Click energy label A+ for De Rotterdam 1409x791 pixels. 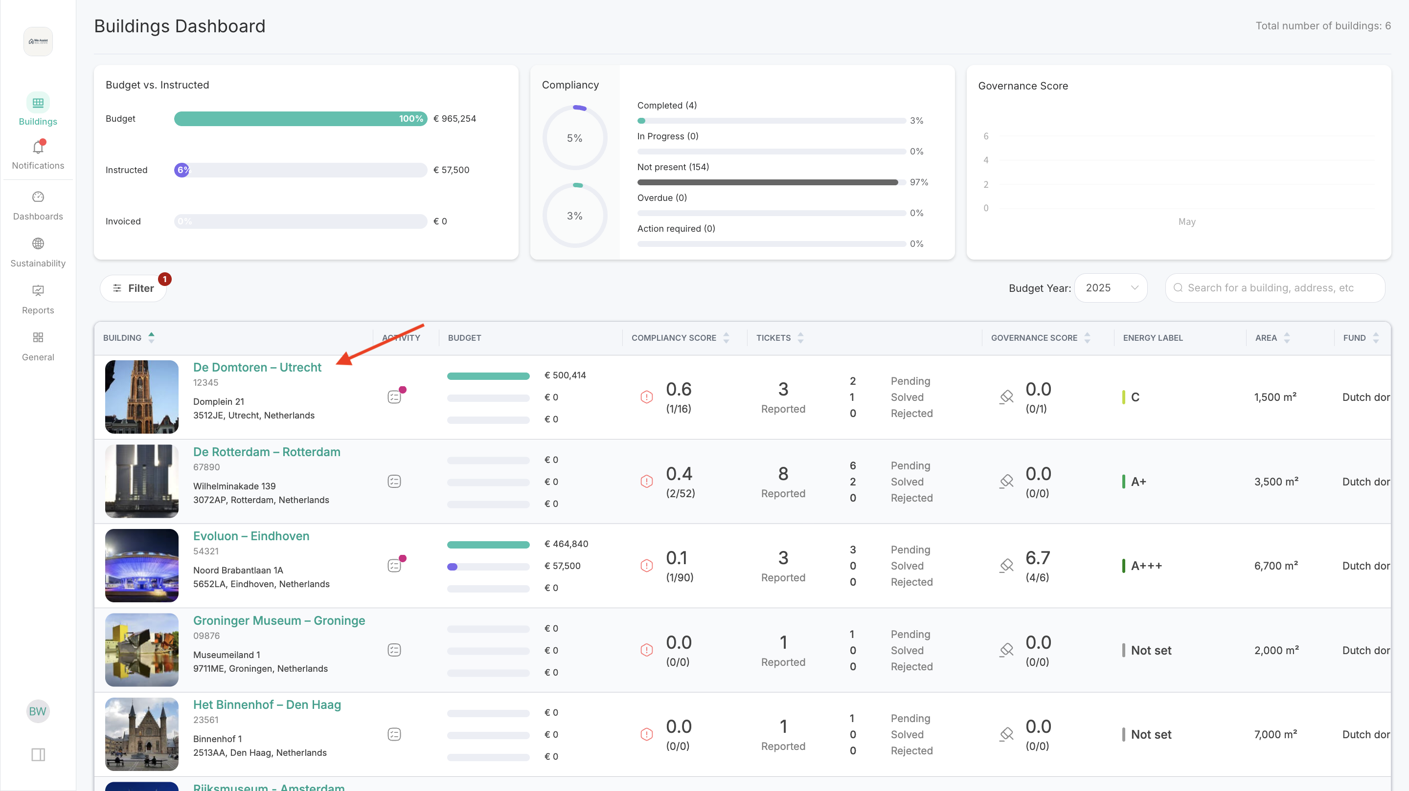pyautogui.click(x=1138, y=482)
